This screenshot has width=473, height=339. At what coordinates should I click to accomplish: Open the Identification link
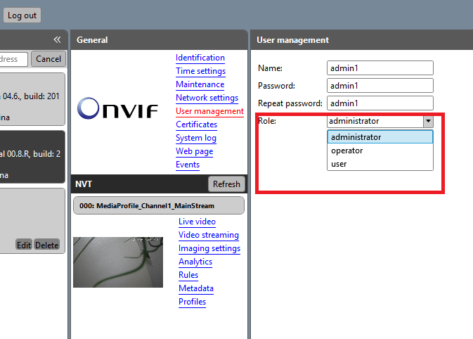pyautogui.click(x=200, y=58)
